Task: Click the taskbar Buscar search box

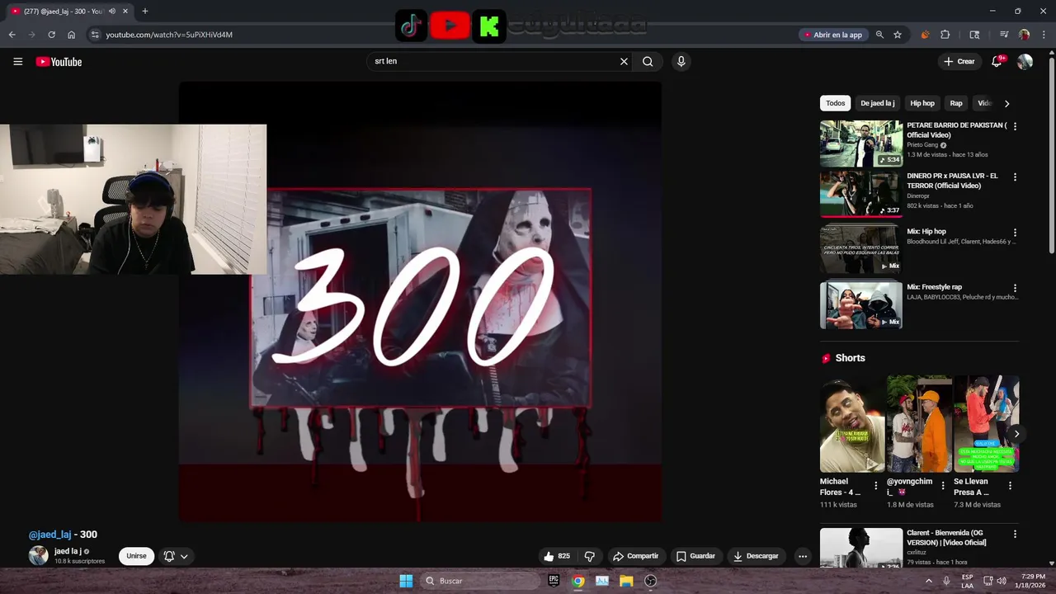Action: pyautogui.click(x=481, y=581)
